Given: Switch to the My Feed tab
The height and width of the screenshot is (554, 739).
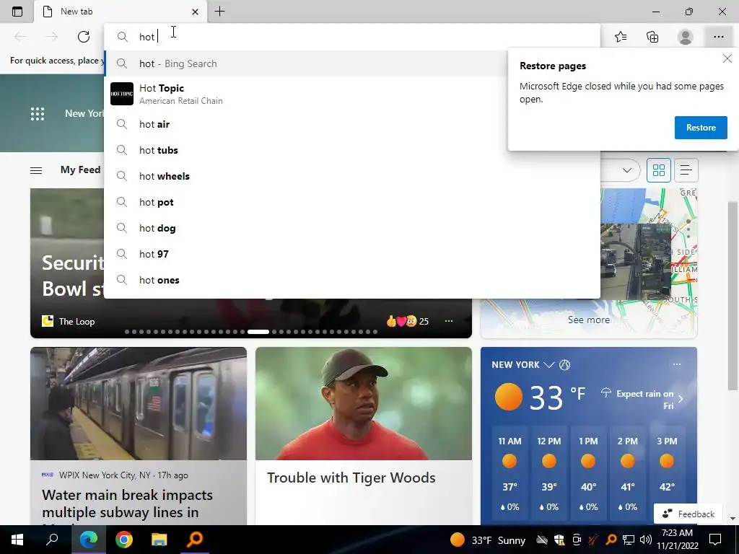Looking at the screenshot, I should point(80,170).
